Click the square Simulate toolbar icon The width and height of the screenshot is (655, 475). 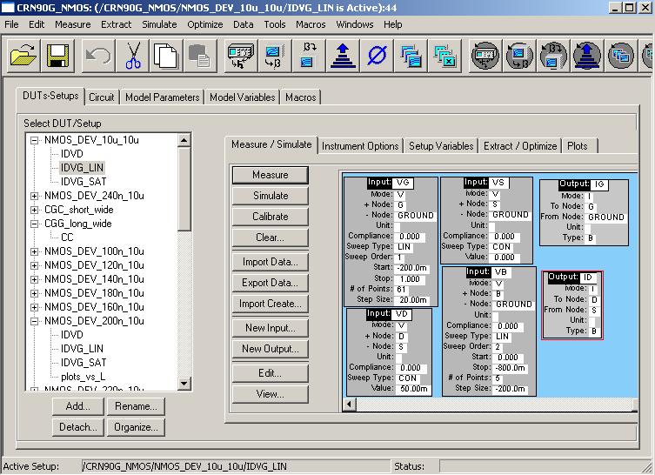274,56
